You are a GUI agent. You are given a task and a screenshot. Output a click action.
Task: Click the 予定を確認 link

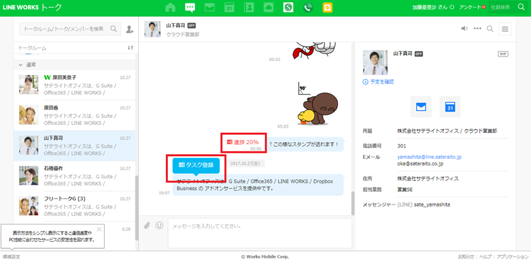(378, 82)
